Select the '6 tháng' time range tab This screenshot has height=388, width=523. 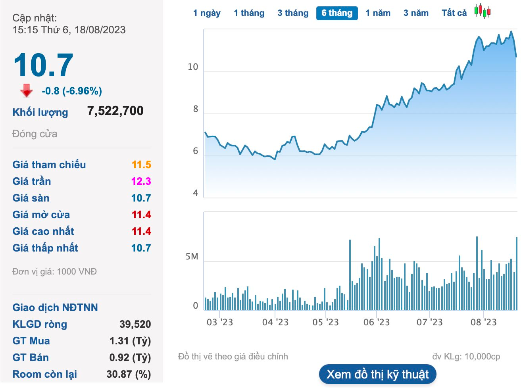[337, 13]
